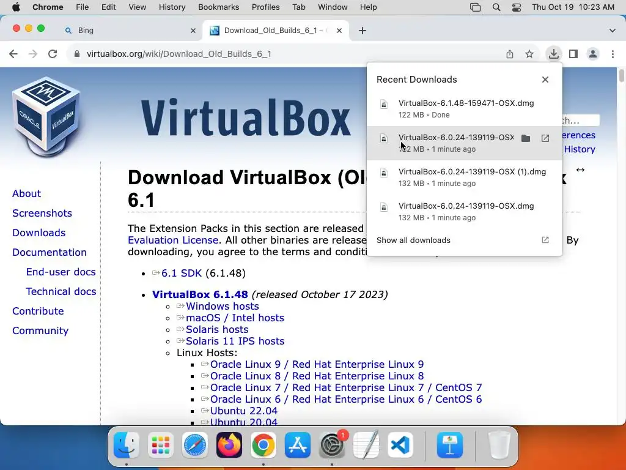Click the site lock icon in address bar
626x470 pixels.
tap(77, 54)
